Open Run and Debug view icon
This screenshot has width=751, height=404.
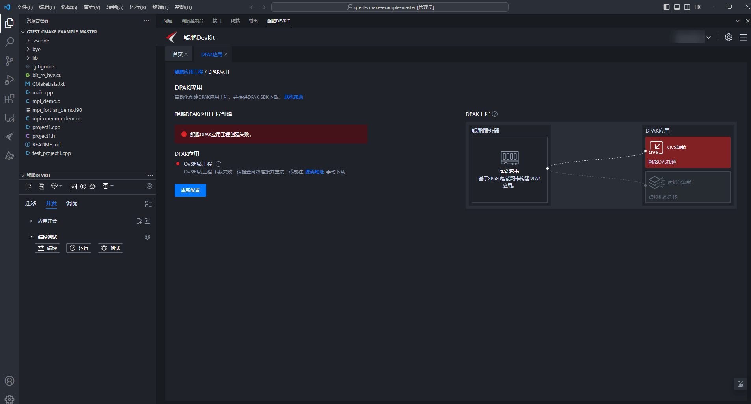pyautogui.click(x=9, y=80)
